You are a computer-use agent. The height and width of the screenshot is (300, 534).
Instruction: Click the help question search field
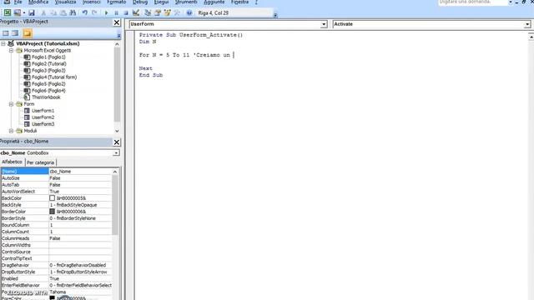click(473, 2)
